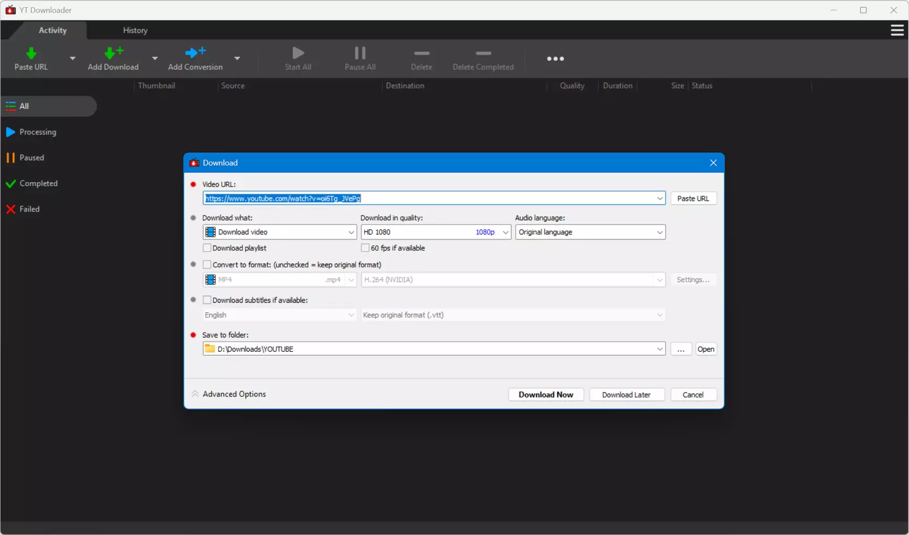The height and width of the screenshot is (535, 909).
Task: Open the Audio language dropdown
Action: (659, 232)
